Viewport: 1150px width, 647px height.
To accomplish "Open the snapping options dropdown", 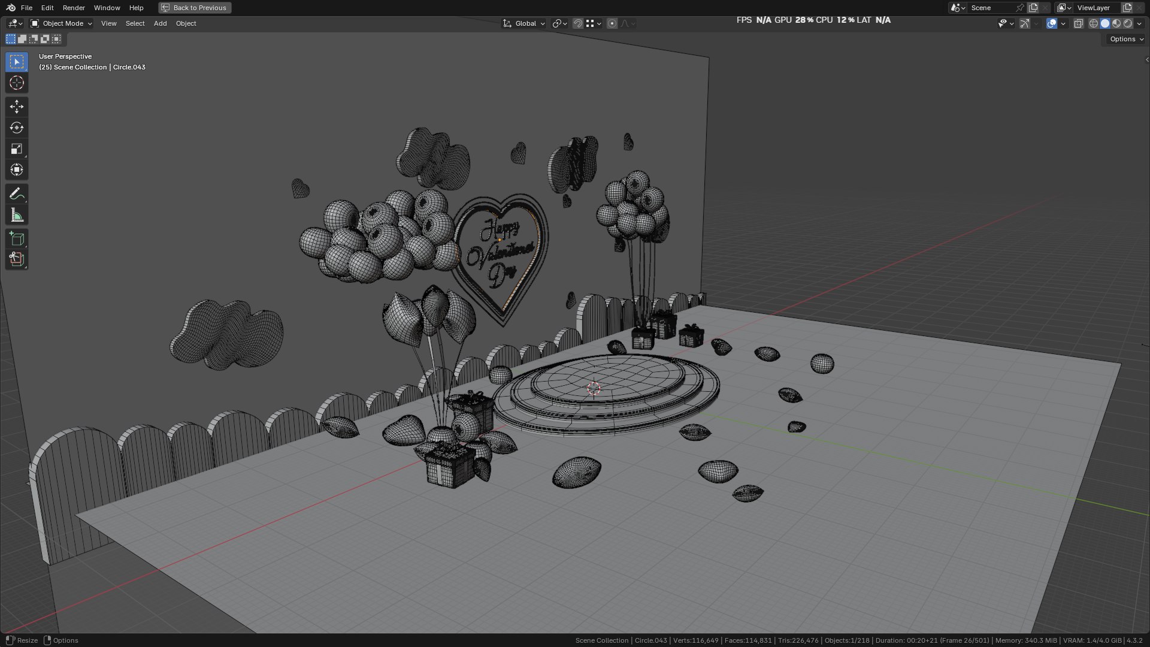I will point(594,23).
